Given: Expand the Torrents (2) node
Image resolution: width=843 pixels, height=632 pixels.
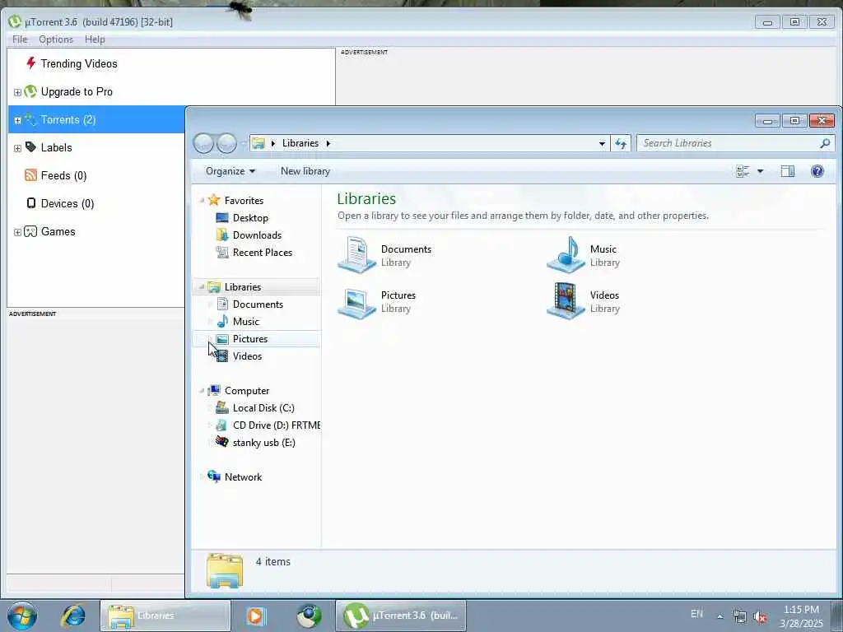Looking at the screenshot, I should 17,120.
